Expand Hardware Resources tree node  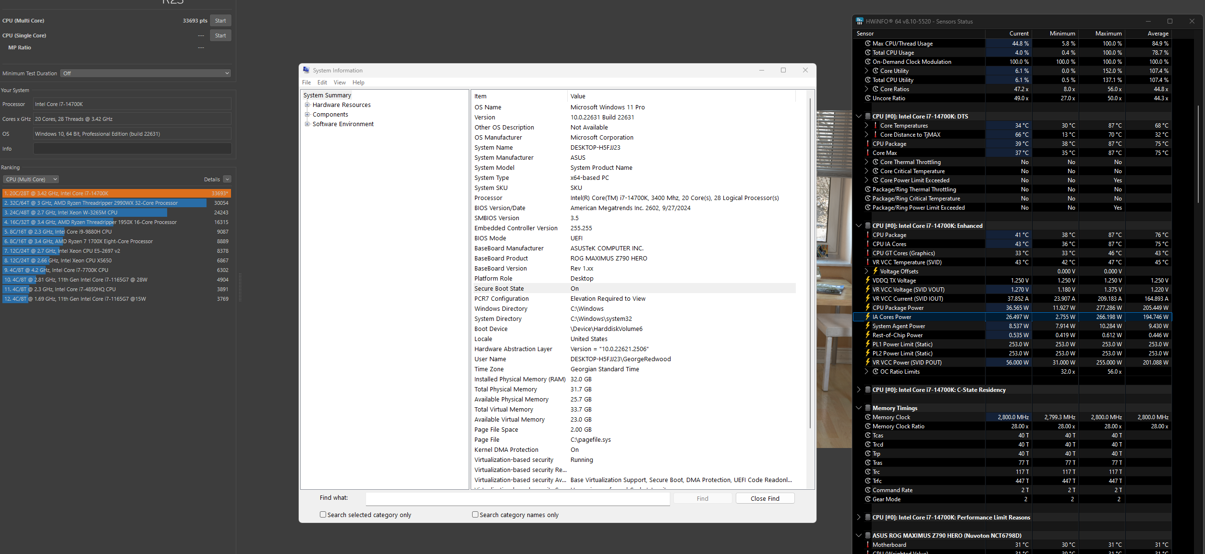(307, 105)
